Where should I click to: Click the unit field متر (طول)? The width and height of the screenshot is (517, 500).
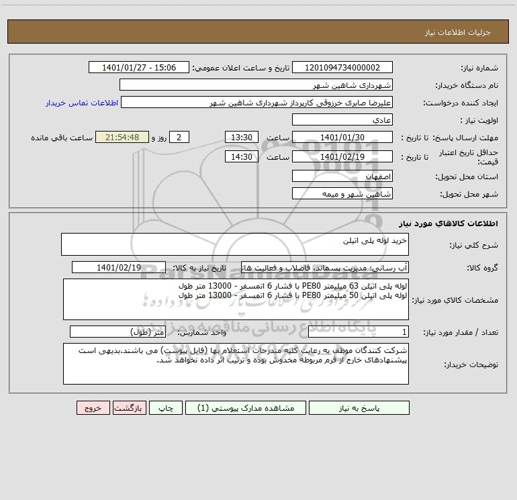coord(117,332)
